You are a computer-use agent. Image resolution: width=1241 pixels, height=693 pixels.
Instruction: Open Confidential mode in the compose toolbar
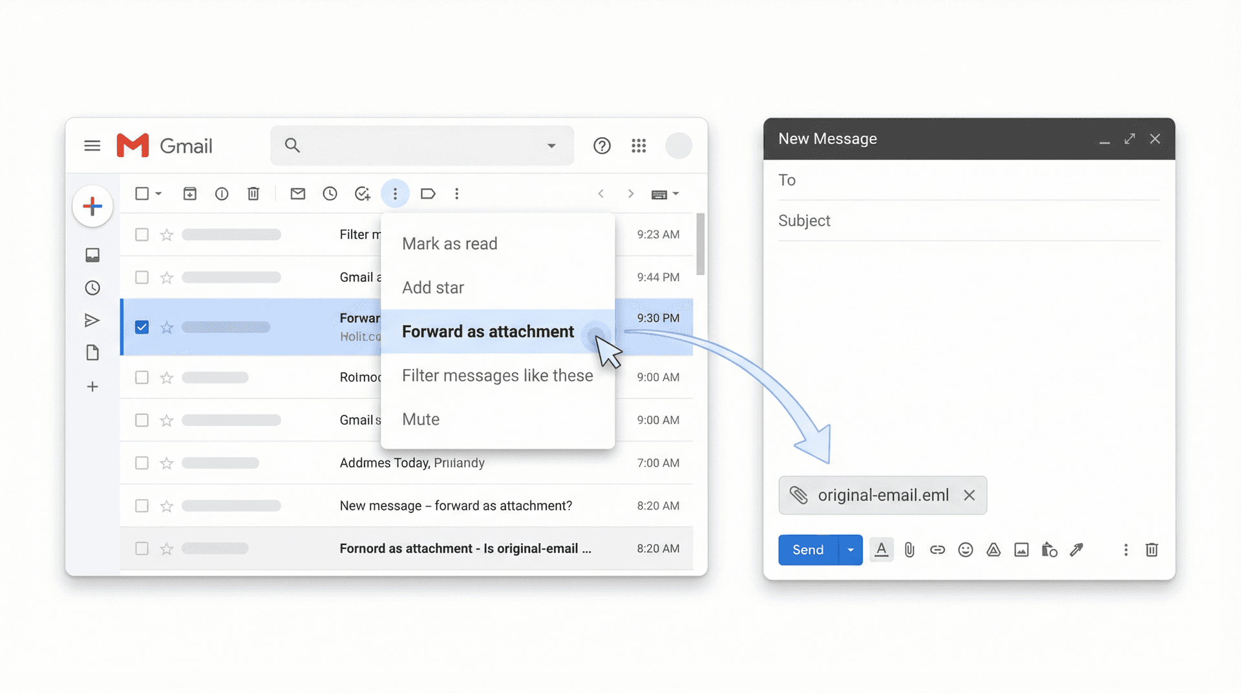click(1049, 549)
